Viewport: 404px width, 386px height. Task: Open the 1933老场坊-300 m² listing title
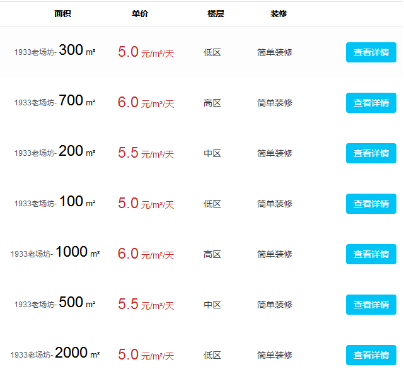tap(55, 51)
